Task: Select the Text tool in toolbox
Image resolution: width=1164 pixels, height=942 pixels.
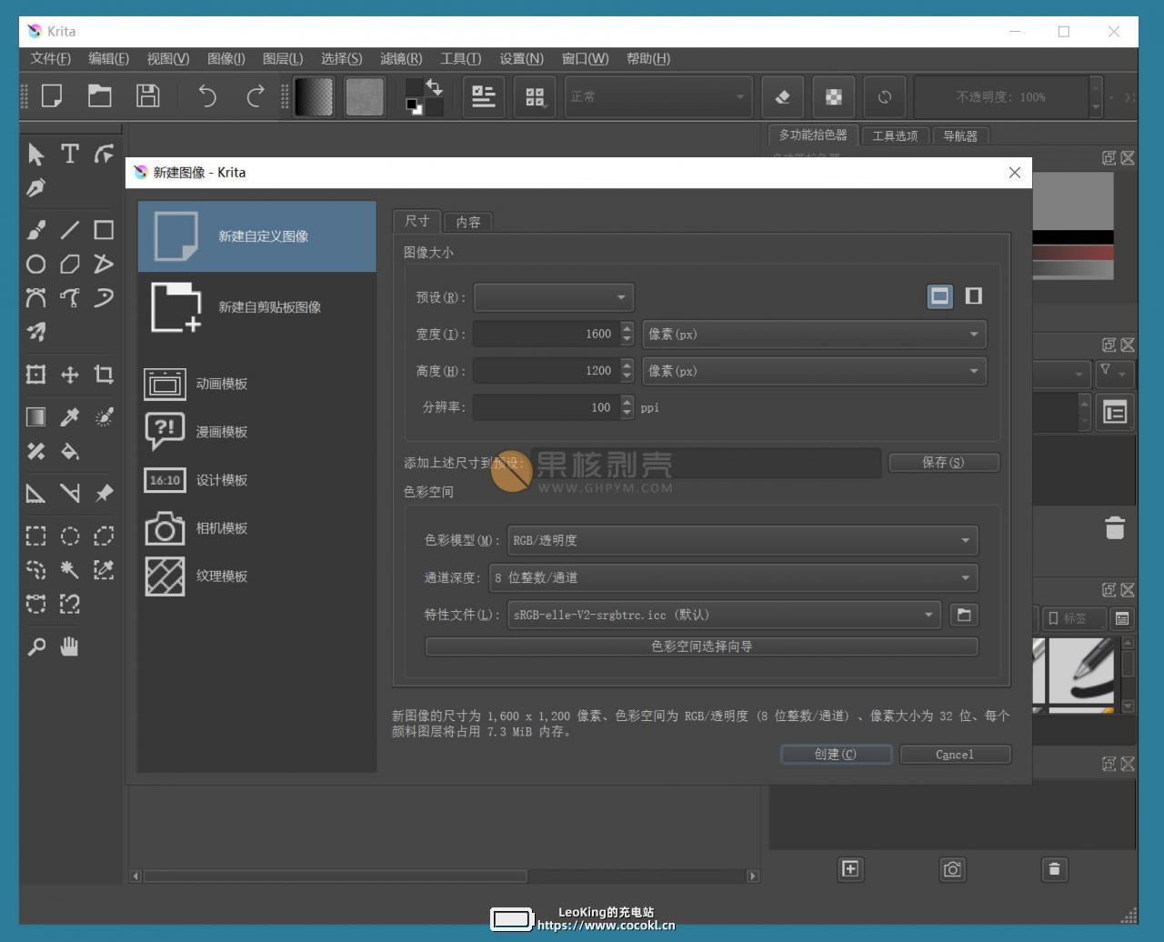Action: click(70, 154)
